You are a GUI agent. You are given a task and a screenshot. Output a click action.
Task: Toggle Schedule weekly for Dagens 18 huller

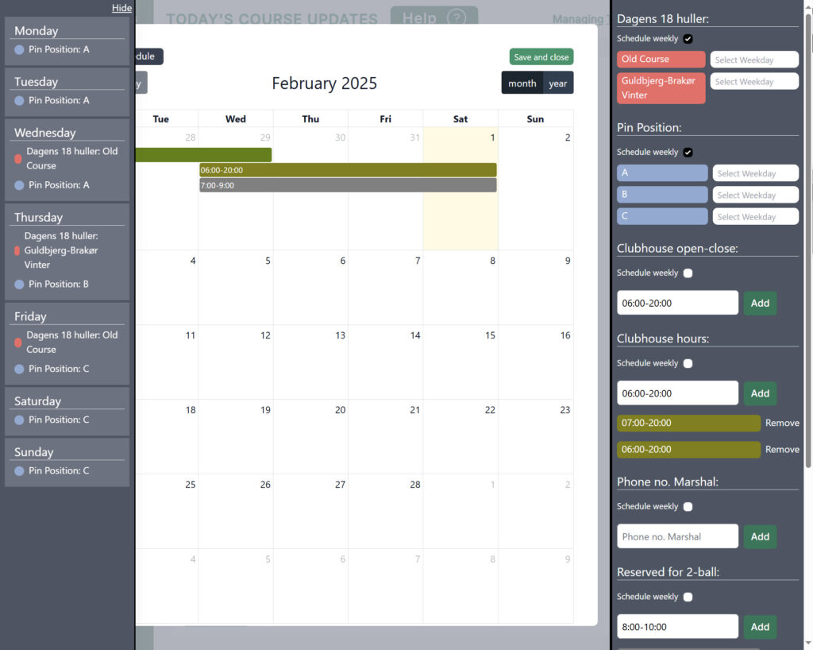(x=688, y=39)
